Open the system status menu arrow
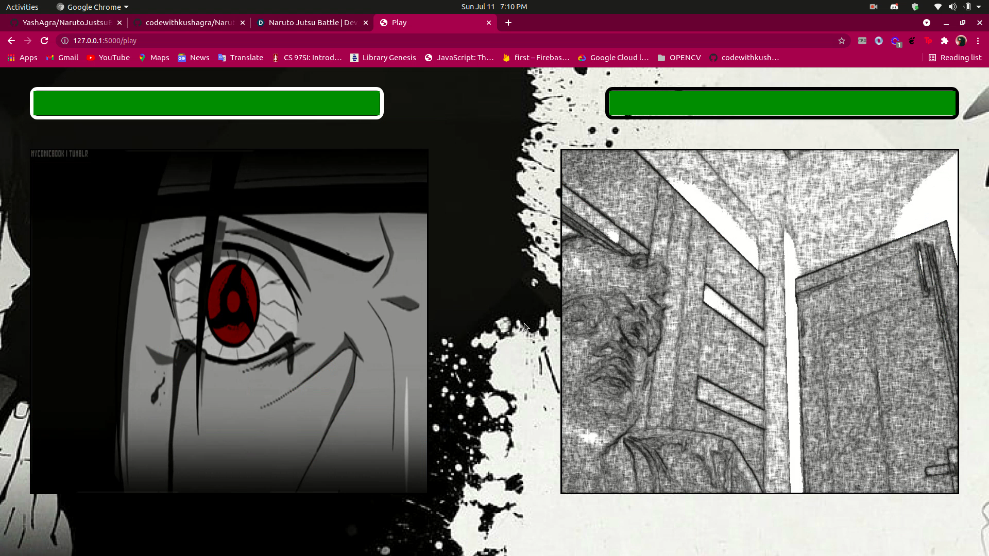The width and height of the screenshot is (989, 556). tap(979, 7)
